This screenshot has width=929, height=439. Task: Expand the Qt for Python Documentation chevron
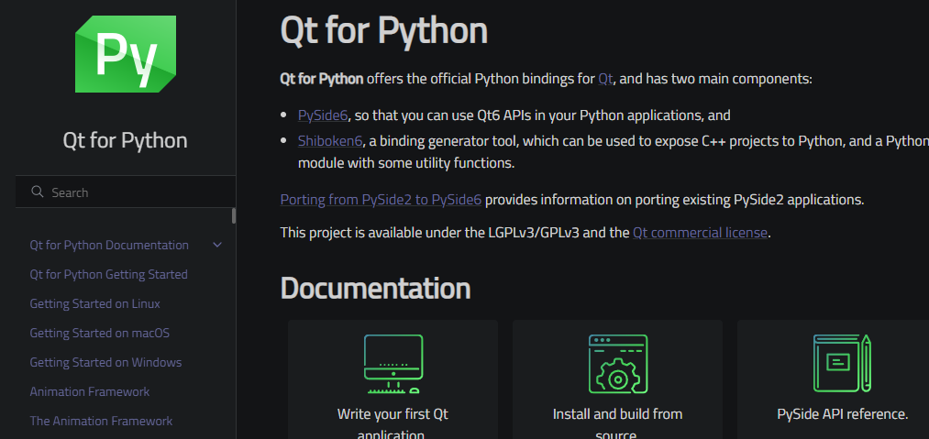click(x=217, y=245)
